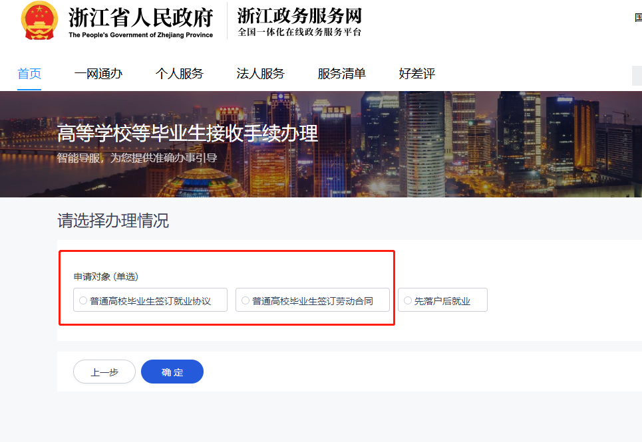The height and width of the screenshot is (442, 642).
Task: Switch to 个人服务 in the navigation
Action: (x=180, y=74)
